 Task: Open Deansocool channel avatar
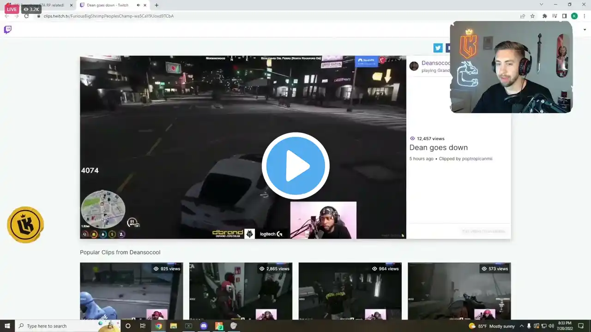414,66
